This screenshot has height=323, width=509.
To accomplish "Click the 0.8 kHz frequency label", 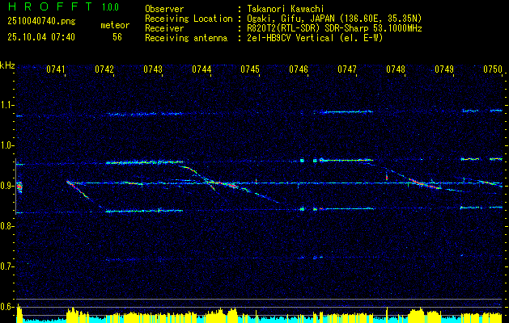I will [x=6, y=226].
